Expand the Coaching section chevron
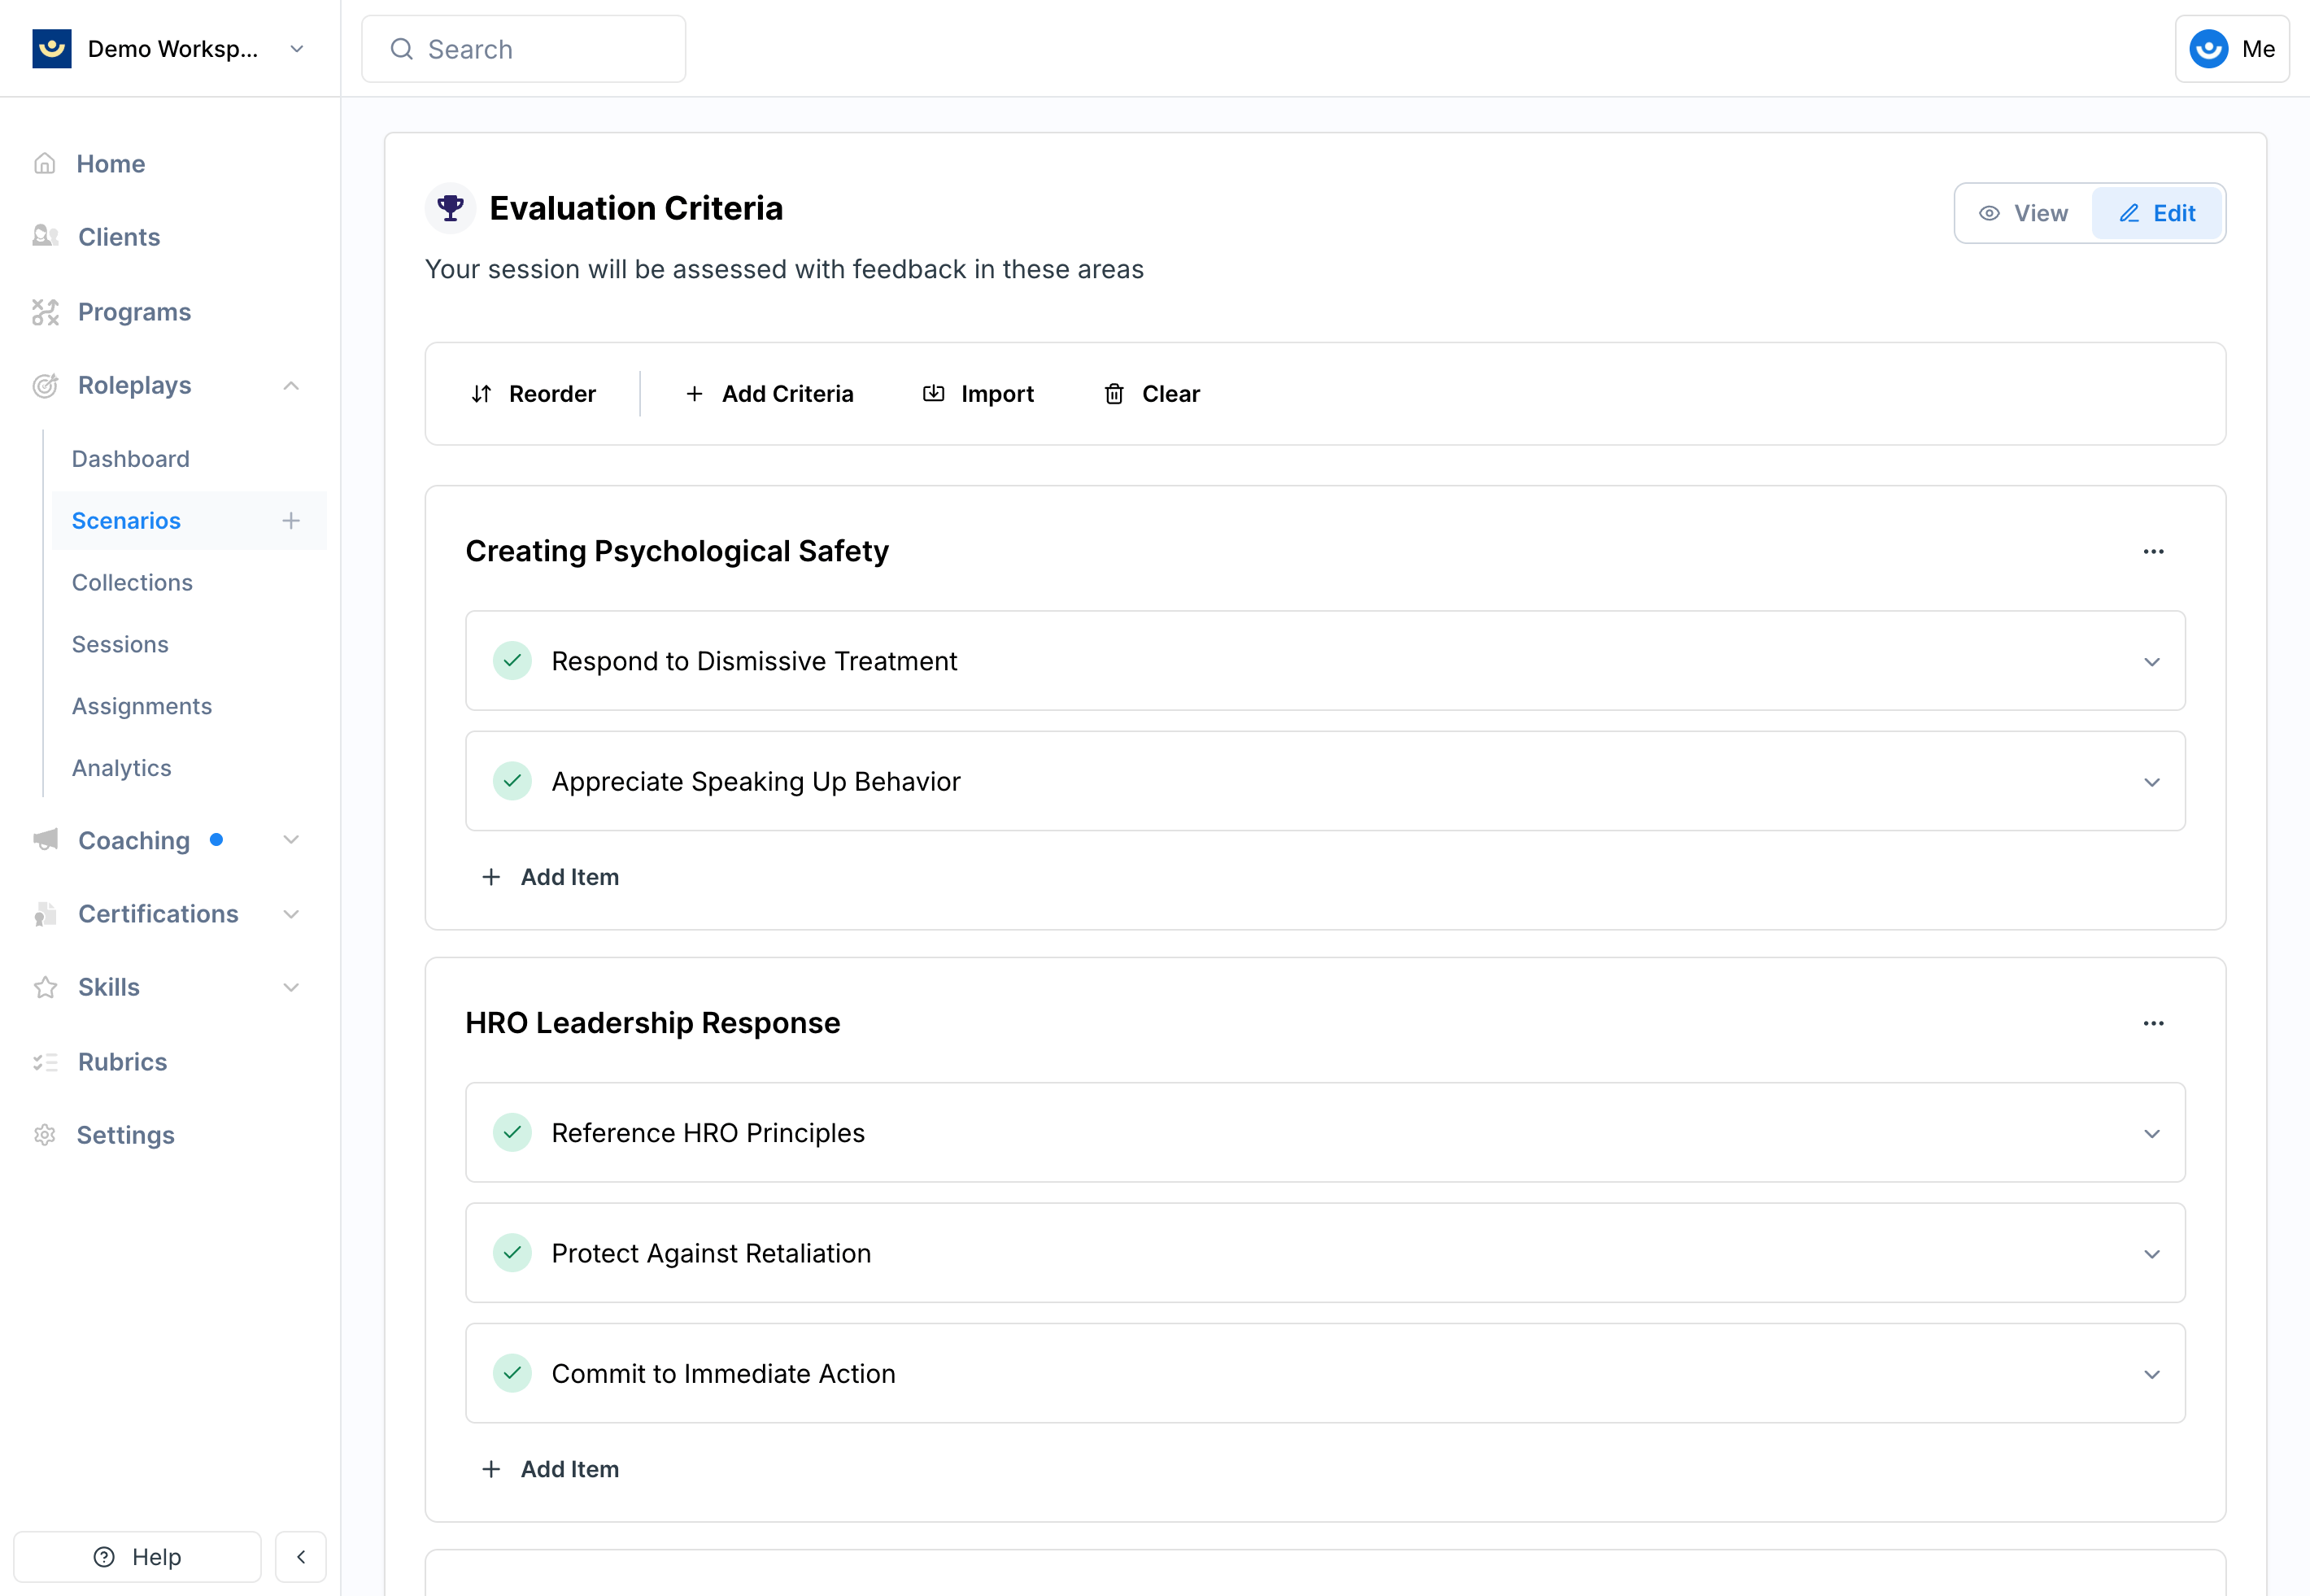Screen dimensions: 2310x1596 coord(291,840)
